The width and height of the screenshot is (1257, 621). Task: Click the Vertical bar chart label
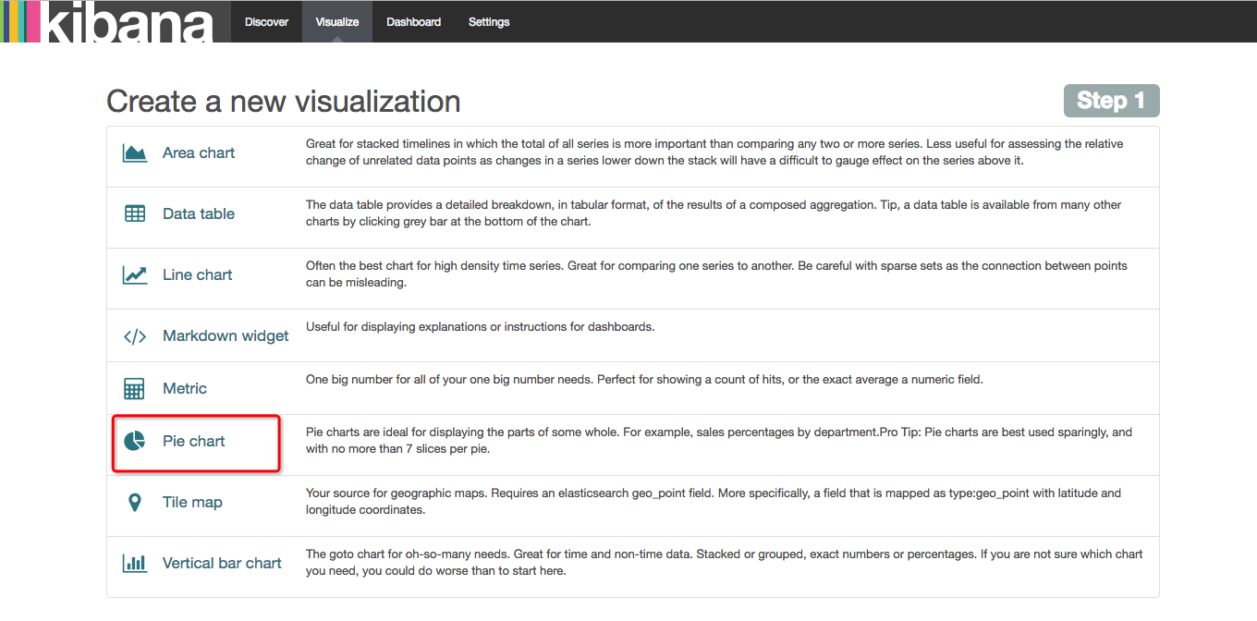coord(222,563)
